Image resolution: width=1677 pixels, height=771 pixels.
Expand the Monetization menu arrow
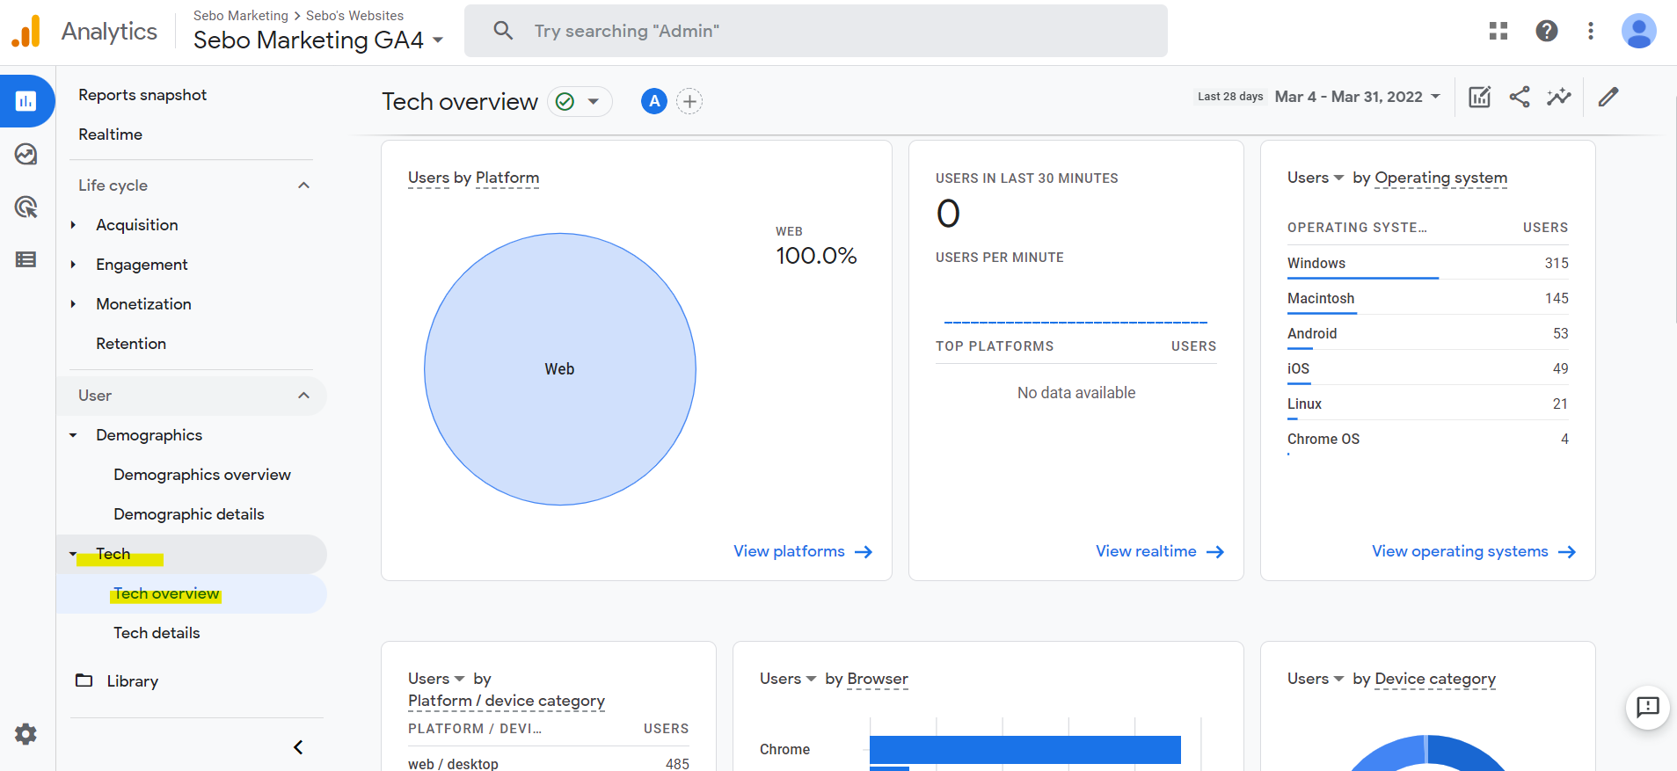click(73, 304)
